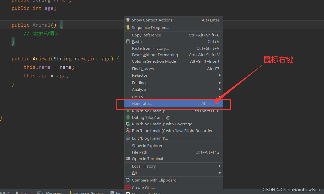
Task: Run 'blog1.main()' with Coverage icon
Action: 128,124
